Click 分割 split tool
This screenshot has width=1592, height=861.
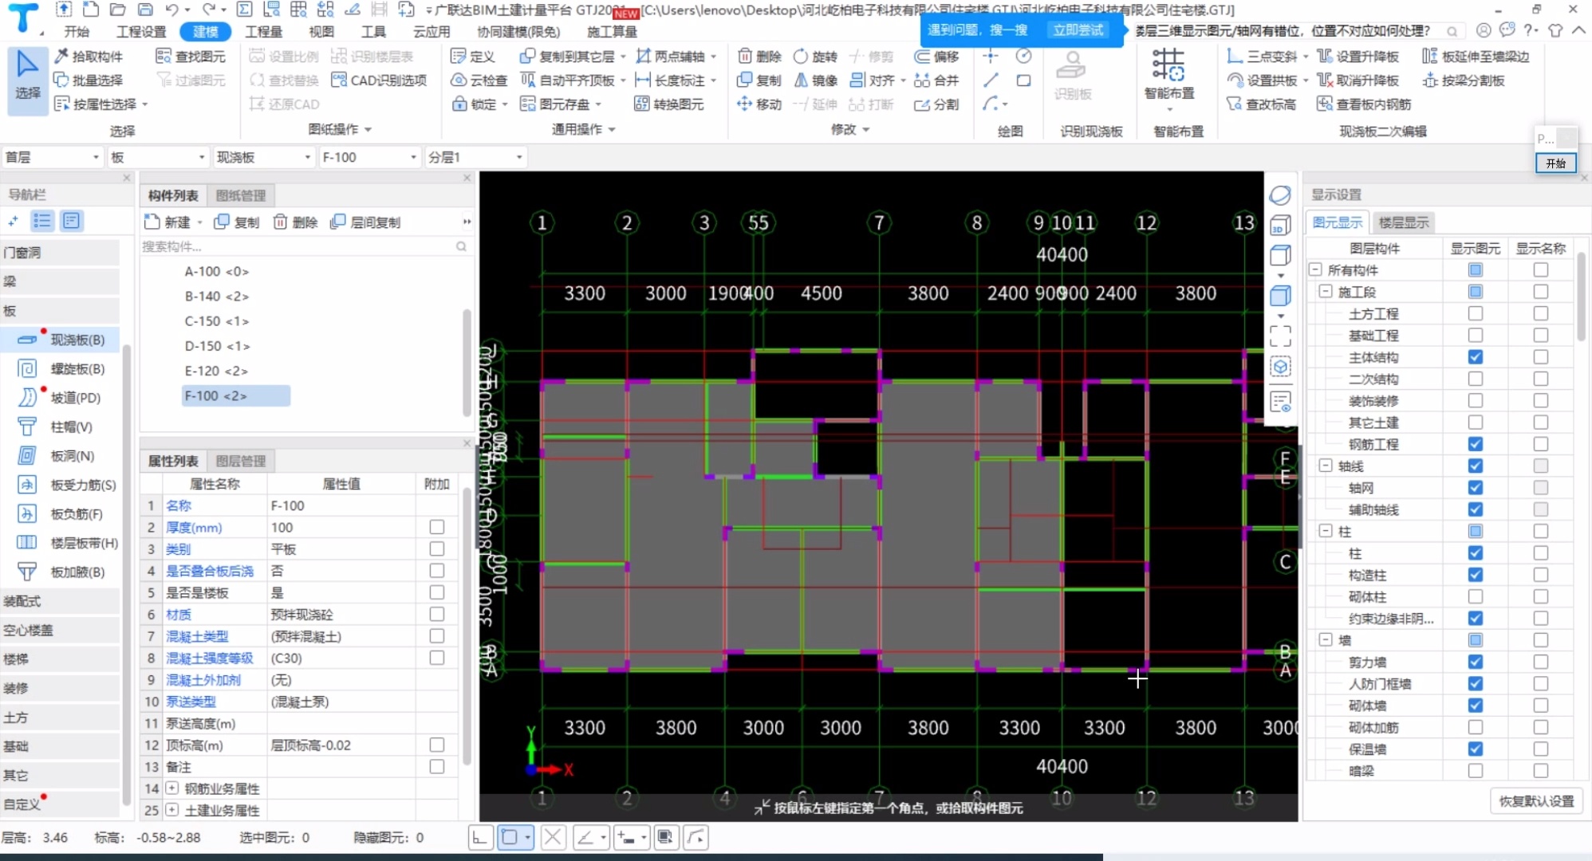click(936, 104)
